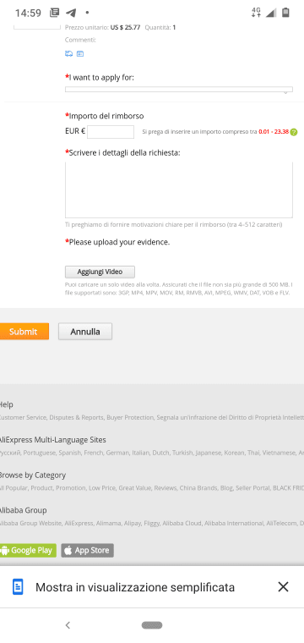Viewport: 304px width, 643px height.
Task: Open the Product category link
Action: [41, 488]
